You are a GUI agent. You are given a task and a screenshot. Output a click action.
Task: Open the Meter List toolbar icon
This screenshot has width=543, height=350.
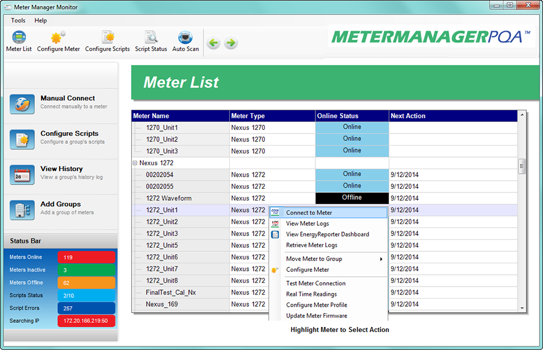click(x=18, y=38)
